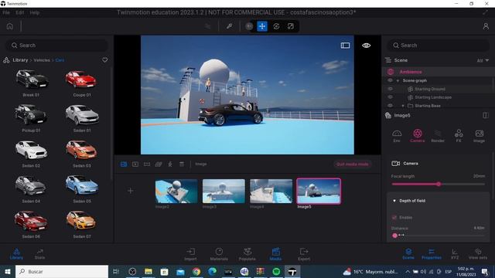This screenshot has height=278, width=495.
Task: Select the Image2 media thumbnail
Action: pyautogui.click(x=176, y=191)
